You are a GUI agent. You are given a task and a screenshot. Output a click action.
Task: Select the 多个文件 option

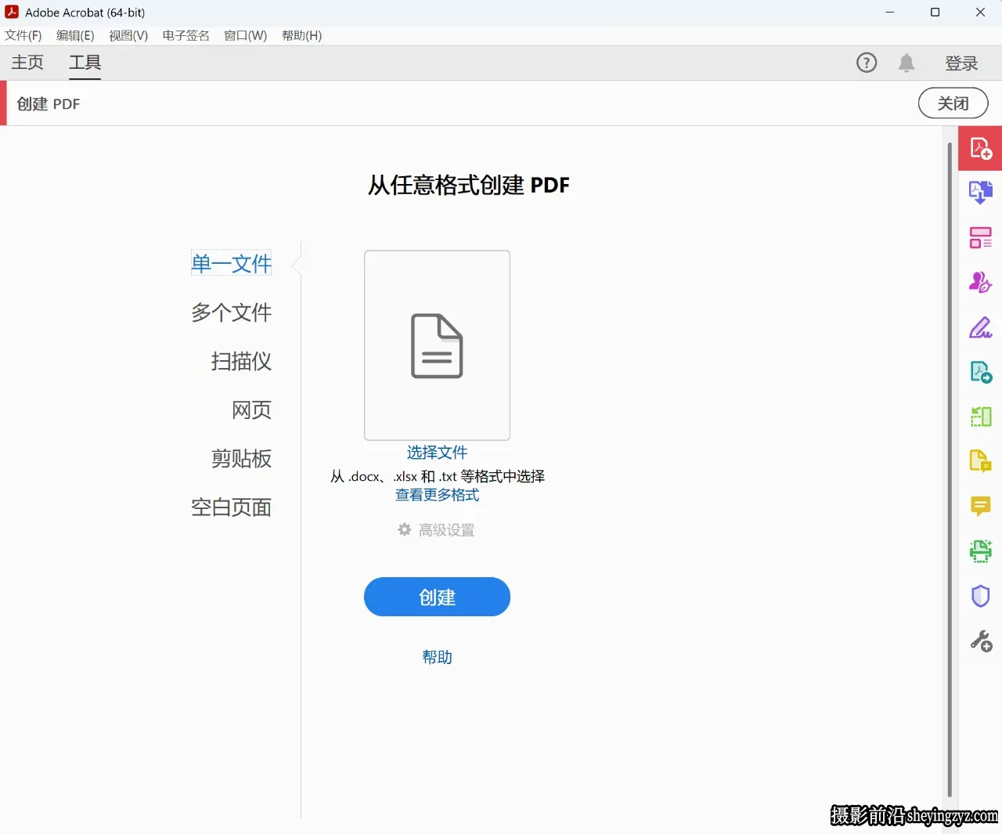point(232,312)
